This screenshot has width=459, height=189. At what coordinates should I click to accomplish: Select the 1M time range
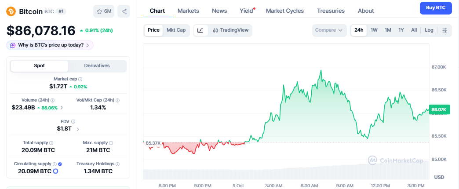(x=388, y=30)
